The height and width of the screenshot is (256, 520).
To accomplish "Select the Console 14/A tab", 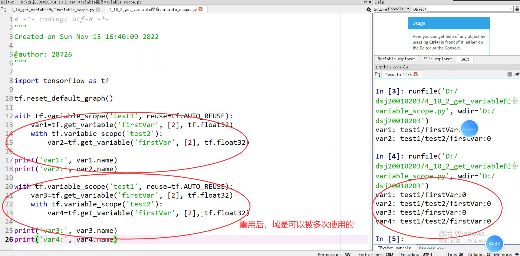I will click(398, 74).
